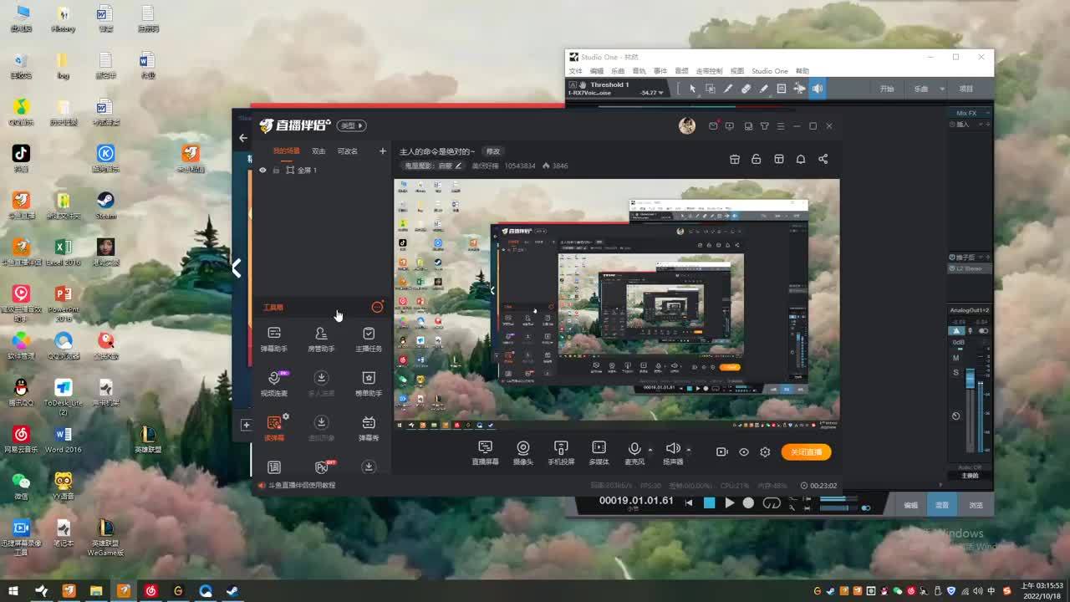Open the skin (shirt) icon in title bar
Screen dimensions: 1070x602
764,126
